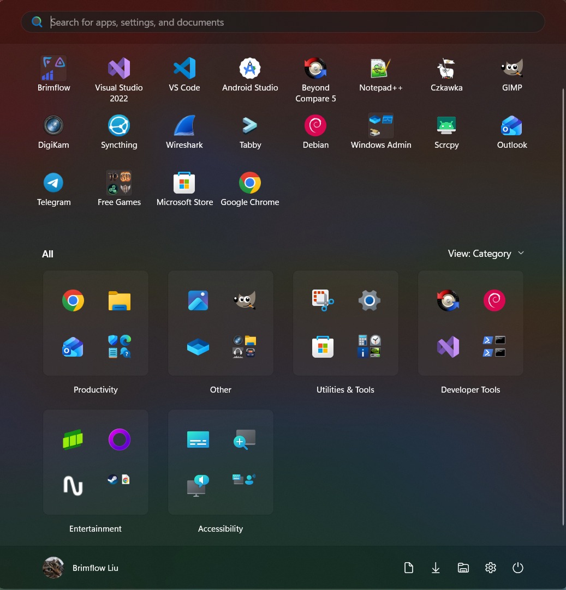Expand more apps in Developer Tools
566x590 pixels.
(x=494, y=347)
